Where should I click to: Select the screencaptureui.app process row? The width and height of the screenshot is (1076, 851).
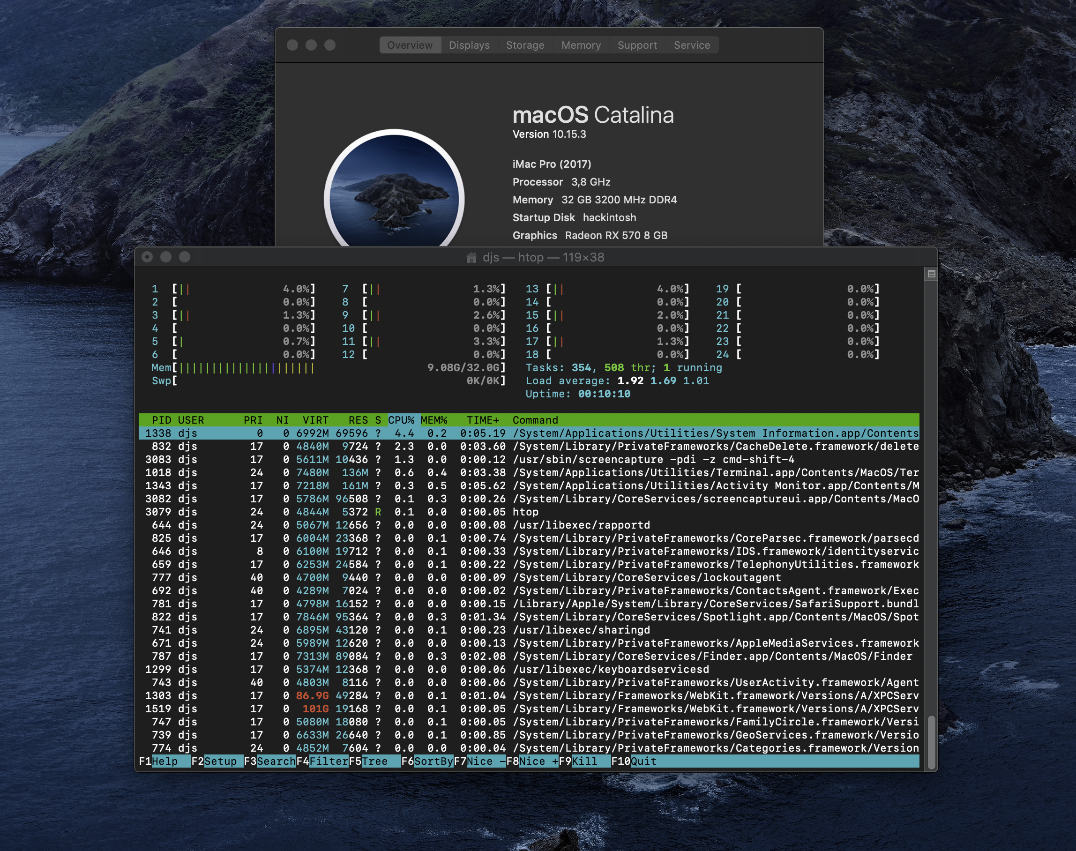point(529,499)
